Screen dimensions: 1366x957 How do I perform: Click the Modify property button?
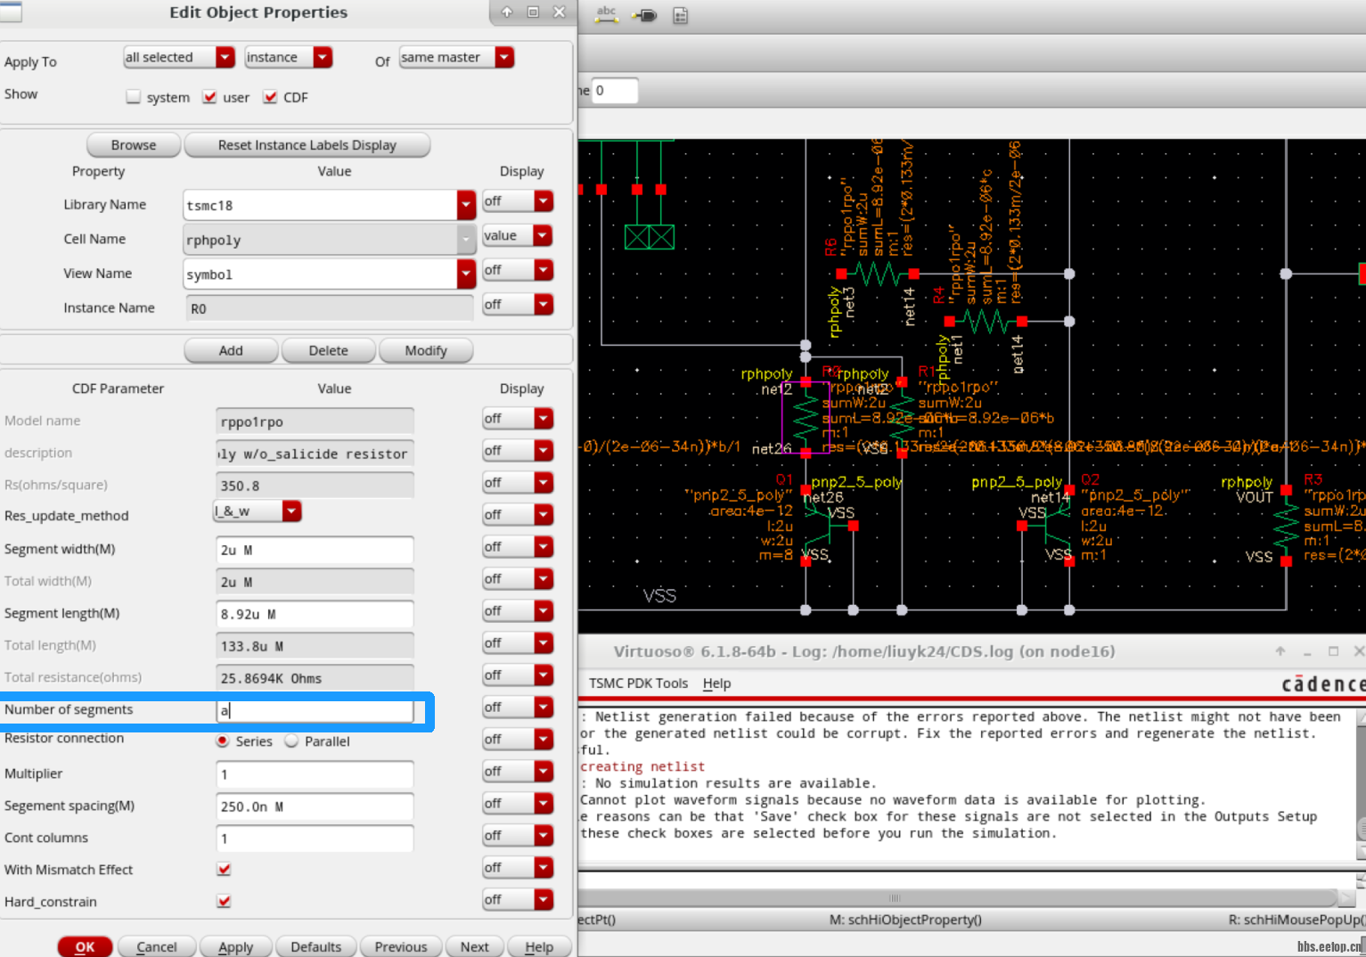[426, 350]
